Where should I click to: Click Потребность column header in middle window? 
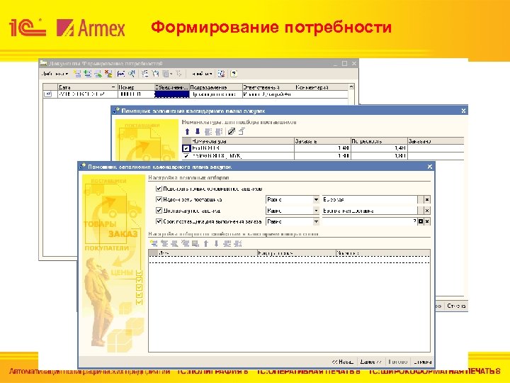tap(379, 141)
